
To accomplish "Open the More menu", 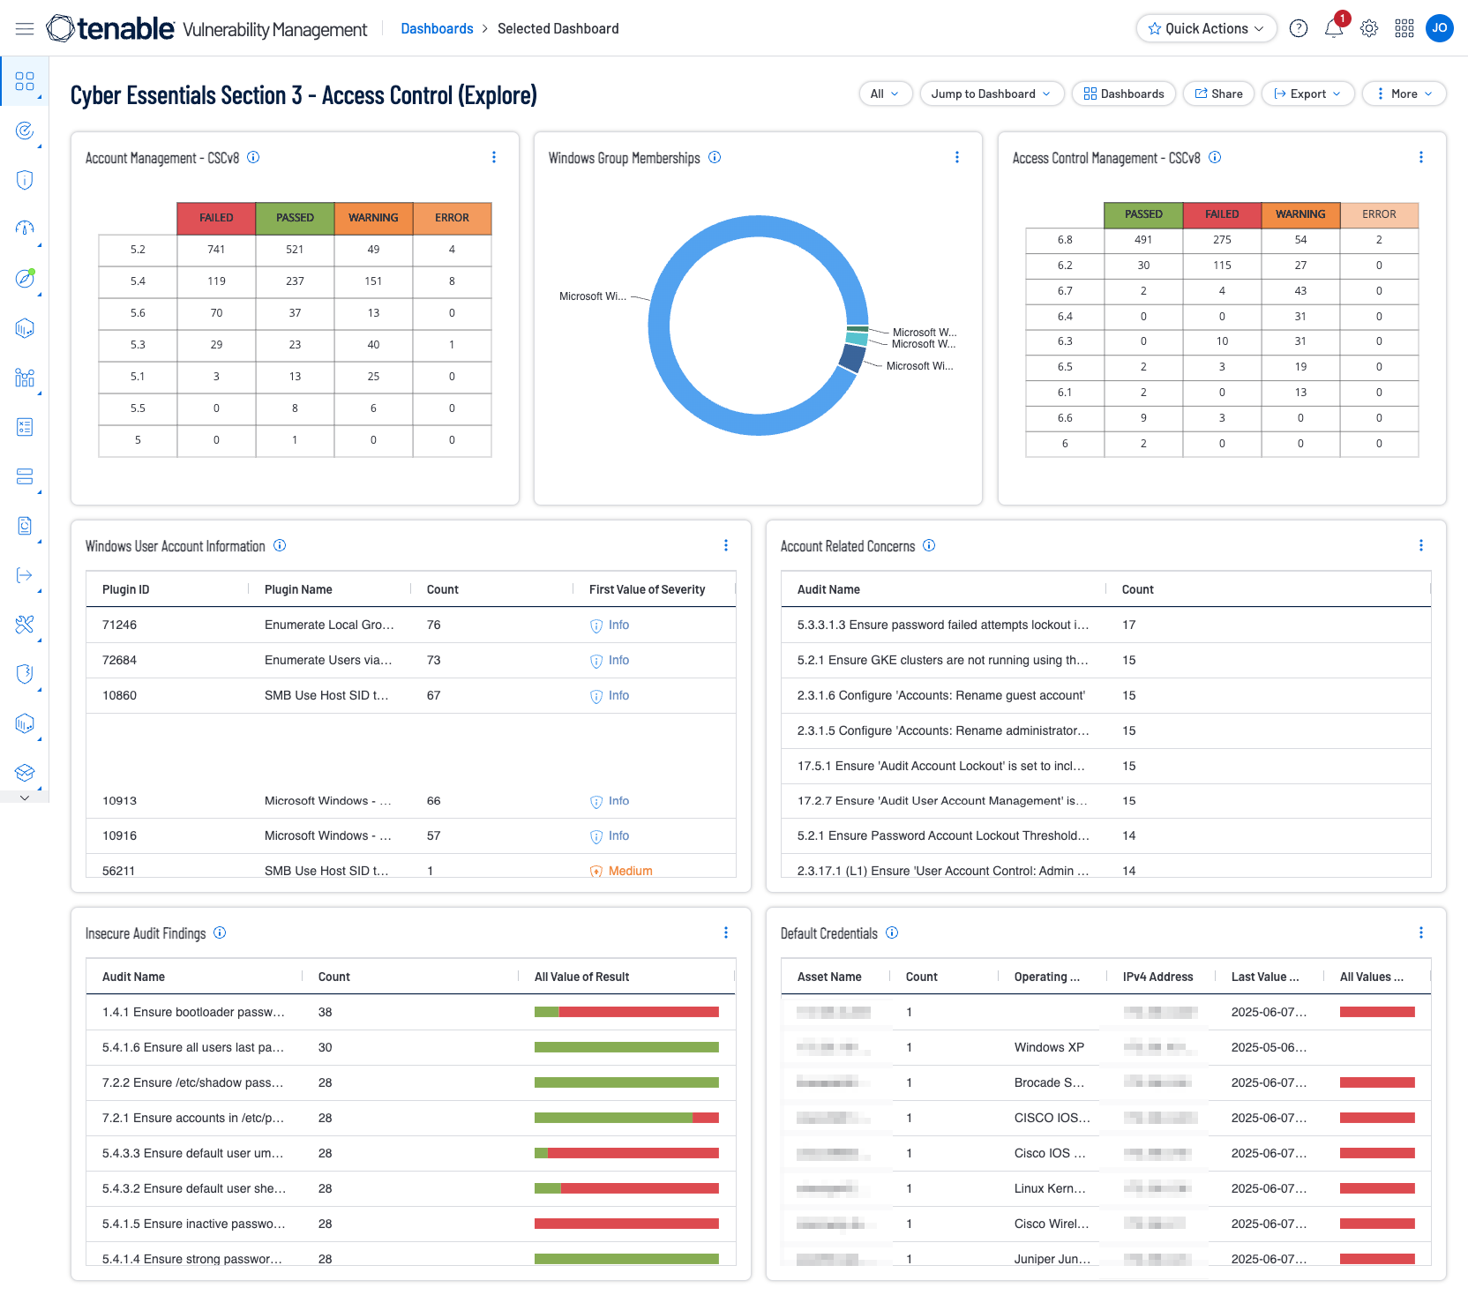I will 1403,94.
